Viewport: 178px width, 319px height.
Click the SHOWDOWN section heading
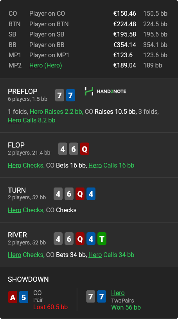tap(28, 279)
